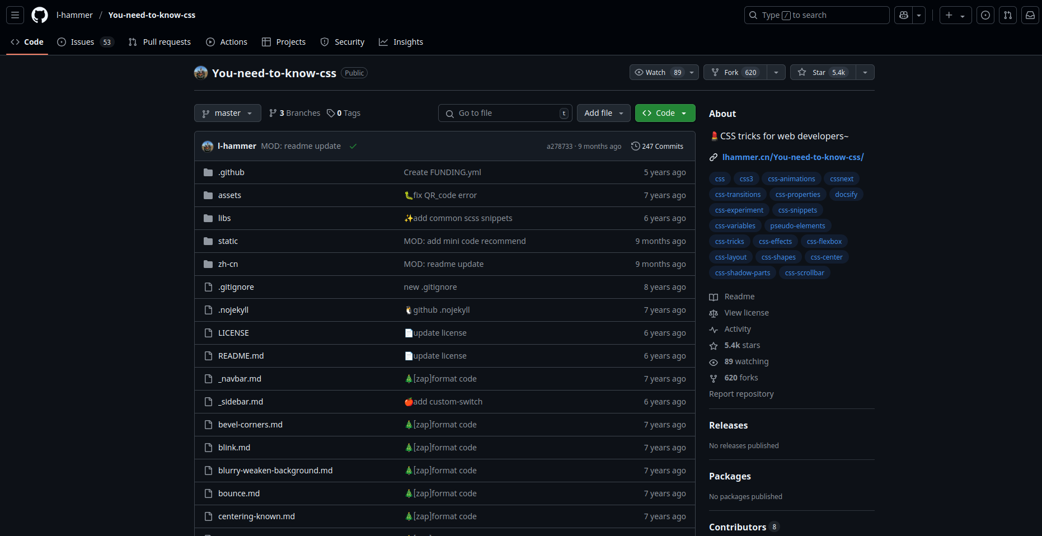Go to GitHub homepage via Octocat logo
The width and height of the screenshot is (1042, 536).
point(40,15)
